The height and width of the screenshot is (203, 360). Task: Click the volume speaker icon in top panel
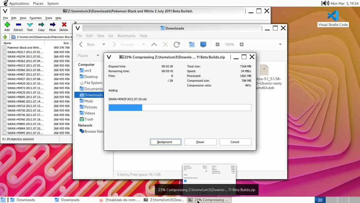click(x=325, y=3)
